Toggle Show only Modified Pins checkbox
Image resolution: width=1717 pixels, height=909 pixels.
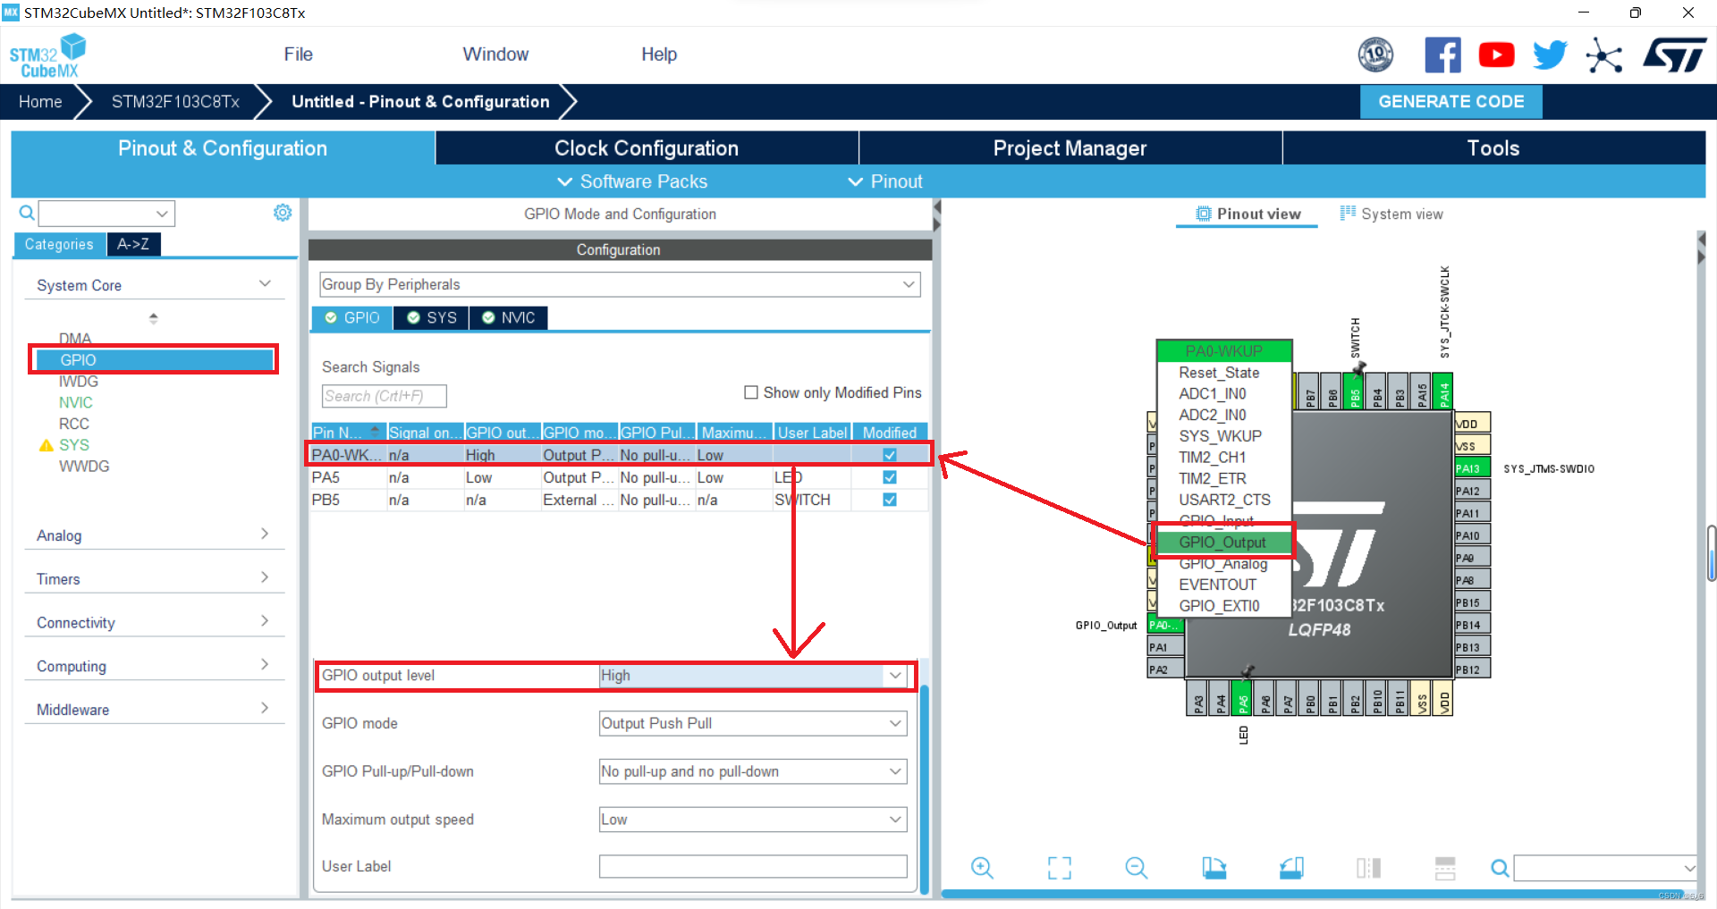click(x=751, y=392)
